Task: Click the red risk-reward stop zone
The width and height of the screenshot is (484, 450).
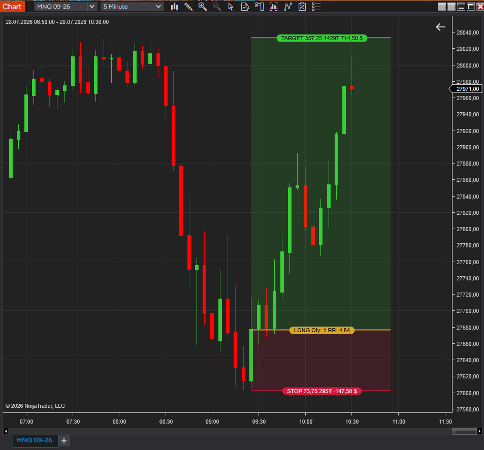Action: [321, 360]
